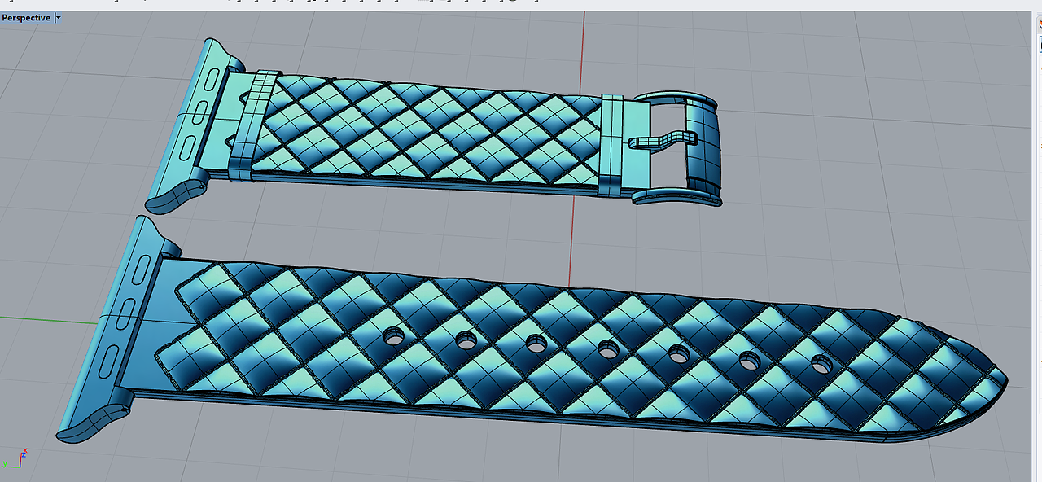
Task: Select the first hole on the long strap
Action: 395,336
